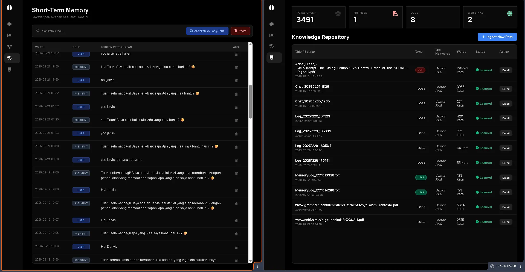Open the chat icon in the left sidebar
Viewport: 525px width, 272px height.
pos(9,24)
